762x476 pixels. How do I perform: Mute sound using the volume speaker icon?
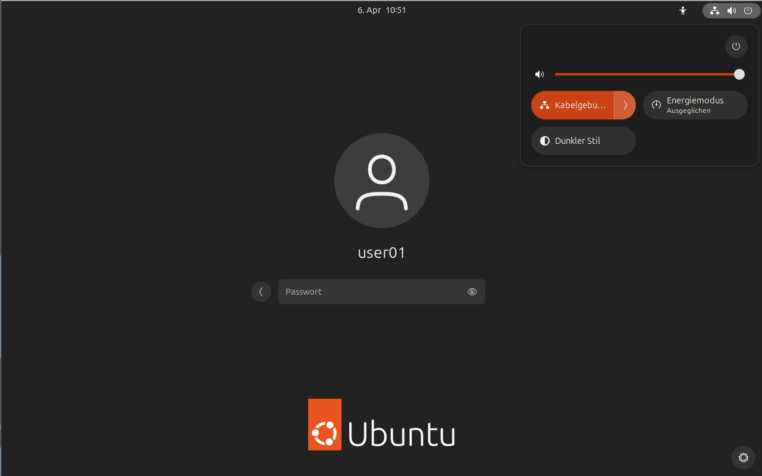pyautogui.click(x=539, y=74)
